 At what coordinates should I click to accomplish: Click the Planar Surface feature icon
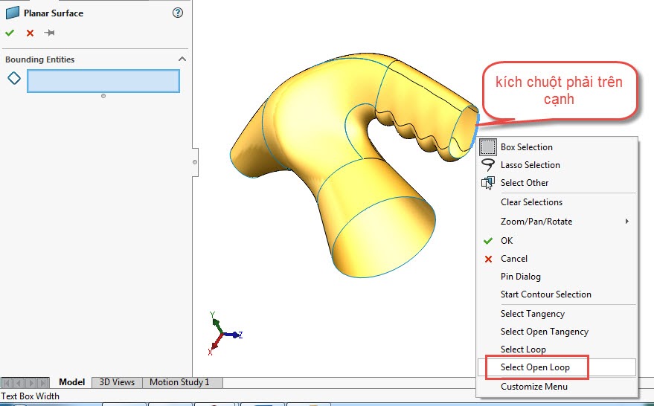pos(13,13)
